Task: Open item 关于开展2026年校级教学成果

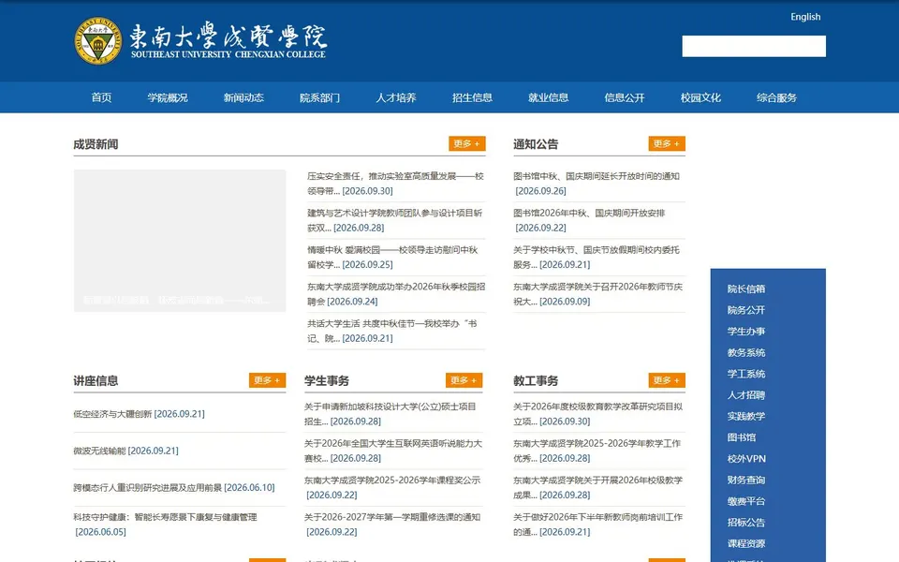Action: [x=598, y=487]
